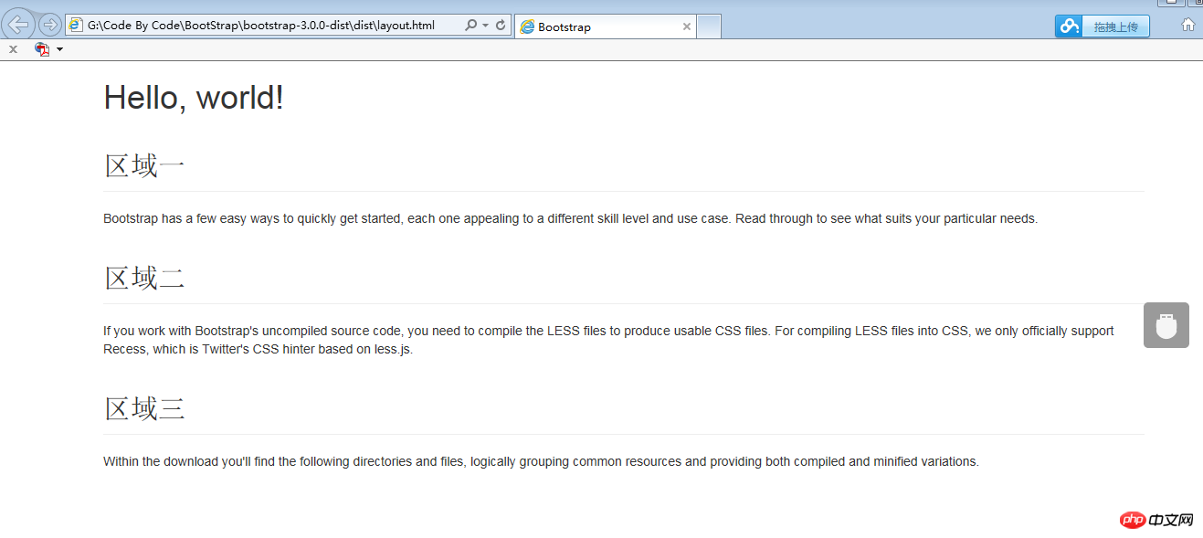Refresh the page with reload icon
The image size is (1203, 538).
pos(501,26)
